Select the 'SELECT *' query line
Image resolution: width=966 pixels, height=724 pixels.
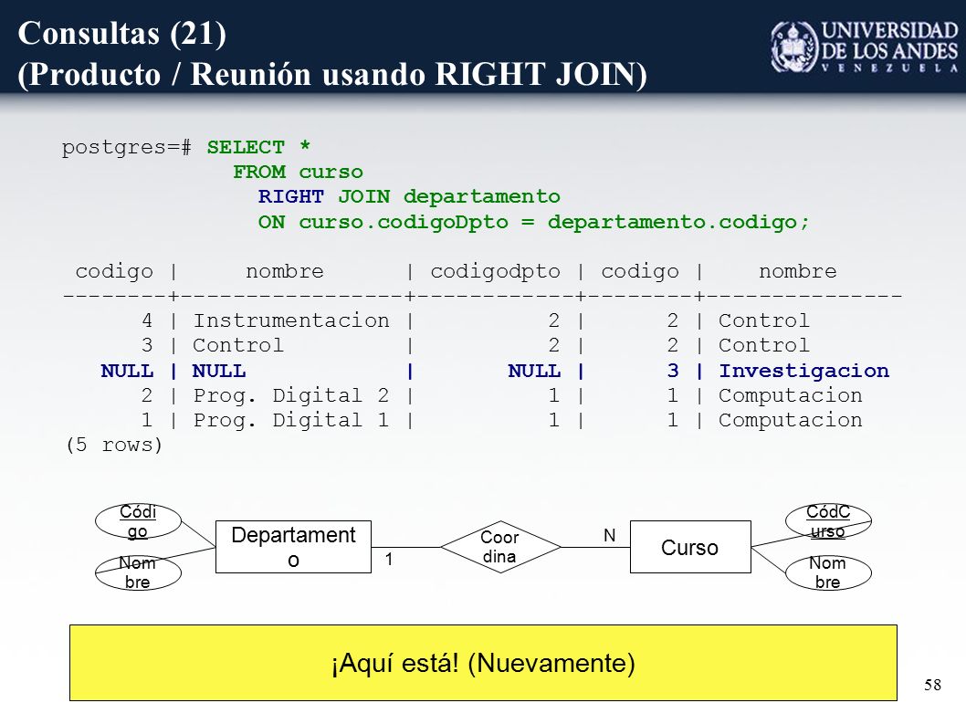coord(258,147)
